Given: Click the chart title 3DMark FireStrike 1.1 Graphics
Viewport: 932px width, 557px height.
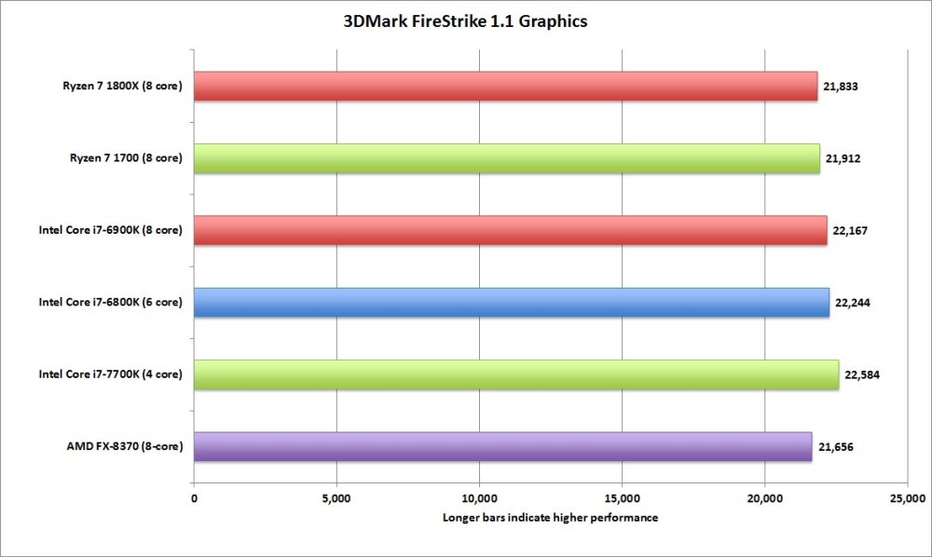Looking at the screenshot, I should (x=465, y=21).
